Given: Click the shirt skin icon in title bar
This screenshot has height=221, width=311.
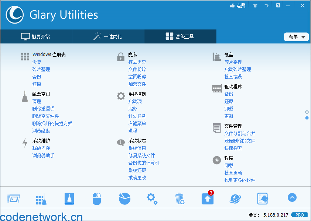Looking at the screenshot, I should [x=255, y=6].
